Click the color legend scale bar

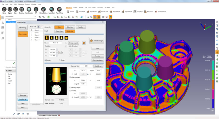[213, 85]
